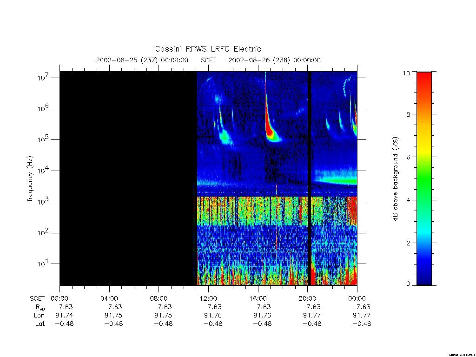Image resolution: width=476 pixels, height=357 pixels.
Task: Click the colorbar tick value '10'
Action: coord(406,73)
